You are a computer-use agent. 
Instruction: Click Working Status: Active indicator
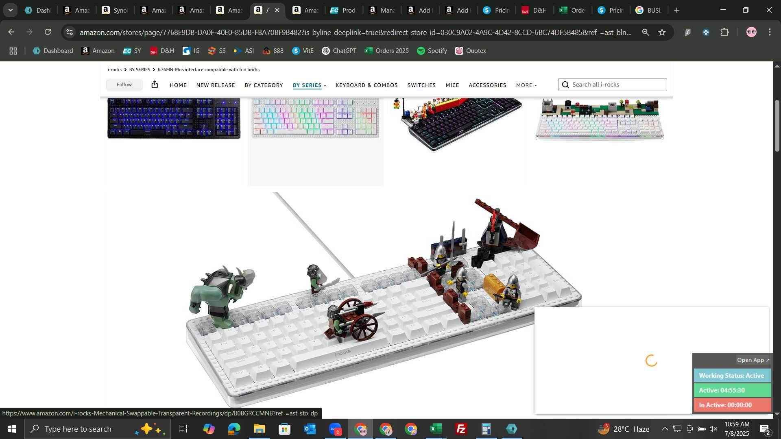pyautogui.click(x=732, y=376)
